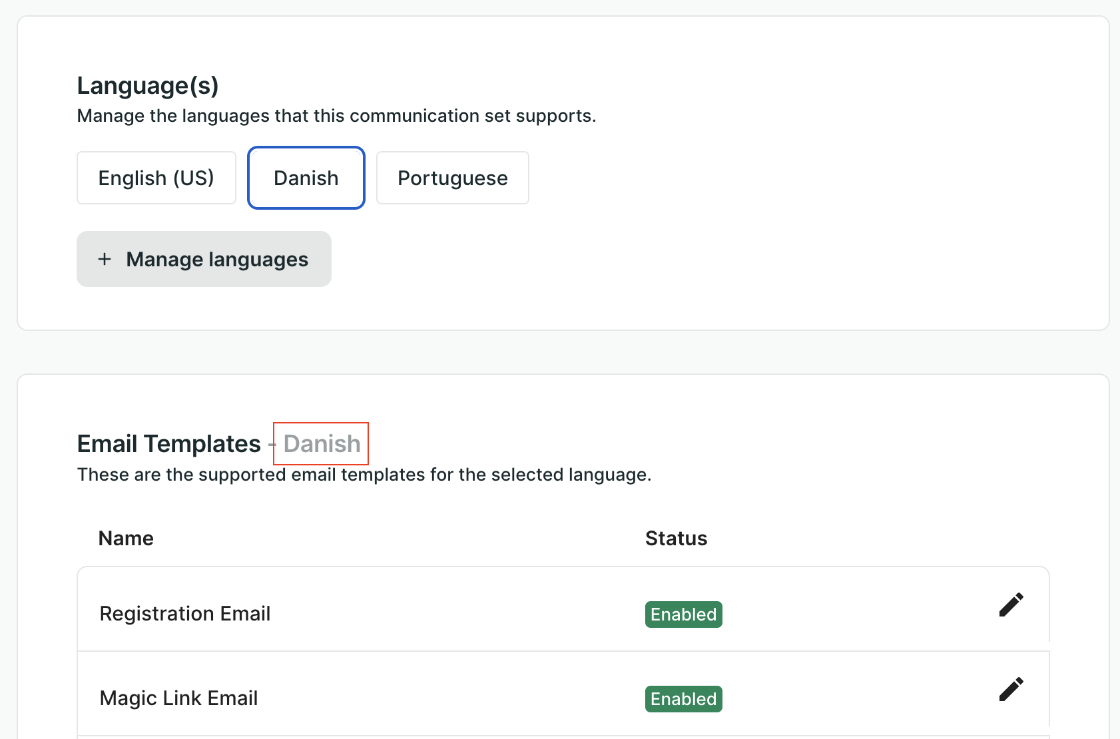
Task: Click the Magic Link Email pencil icon
Action: click(1011, 690)
